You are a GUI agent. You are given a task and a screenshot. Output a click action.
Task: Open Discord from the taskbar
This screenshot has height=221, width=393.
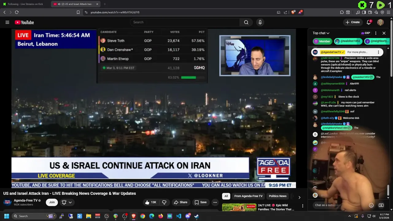188,216
